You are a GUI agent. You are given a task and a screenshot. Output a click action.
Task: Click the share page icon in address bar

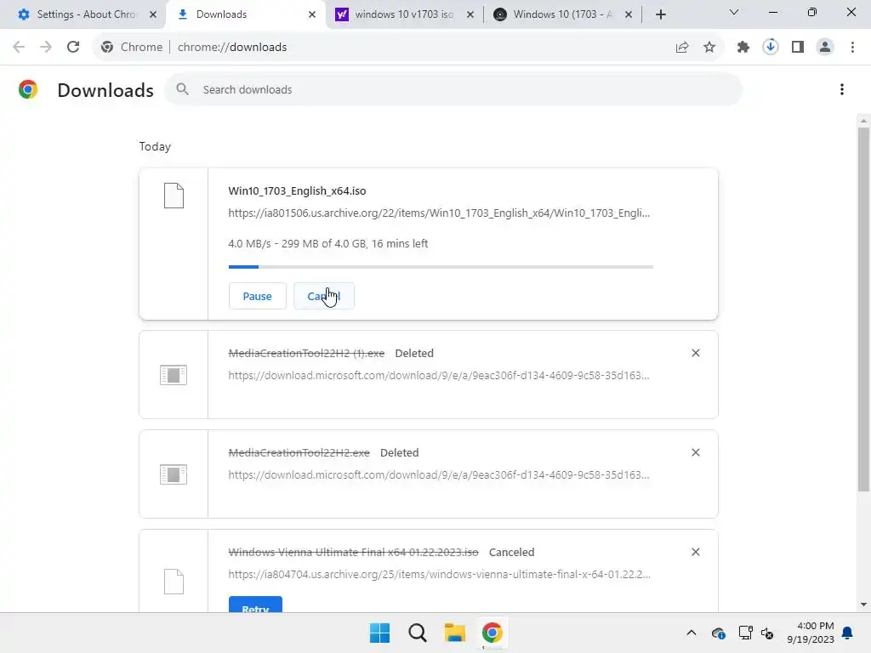(x=682, y=48)
